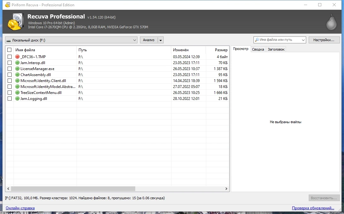Click the title bar Recuva app icon
Viewport: 344px width, 214px height.
pyautogui.click(x=7, y=5)
